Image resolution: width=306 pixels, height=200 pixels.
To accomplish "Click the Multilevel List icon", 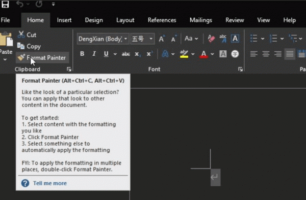I will coord(293,39).
